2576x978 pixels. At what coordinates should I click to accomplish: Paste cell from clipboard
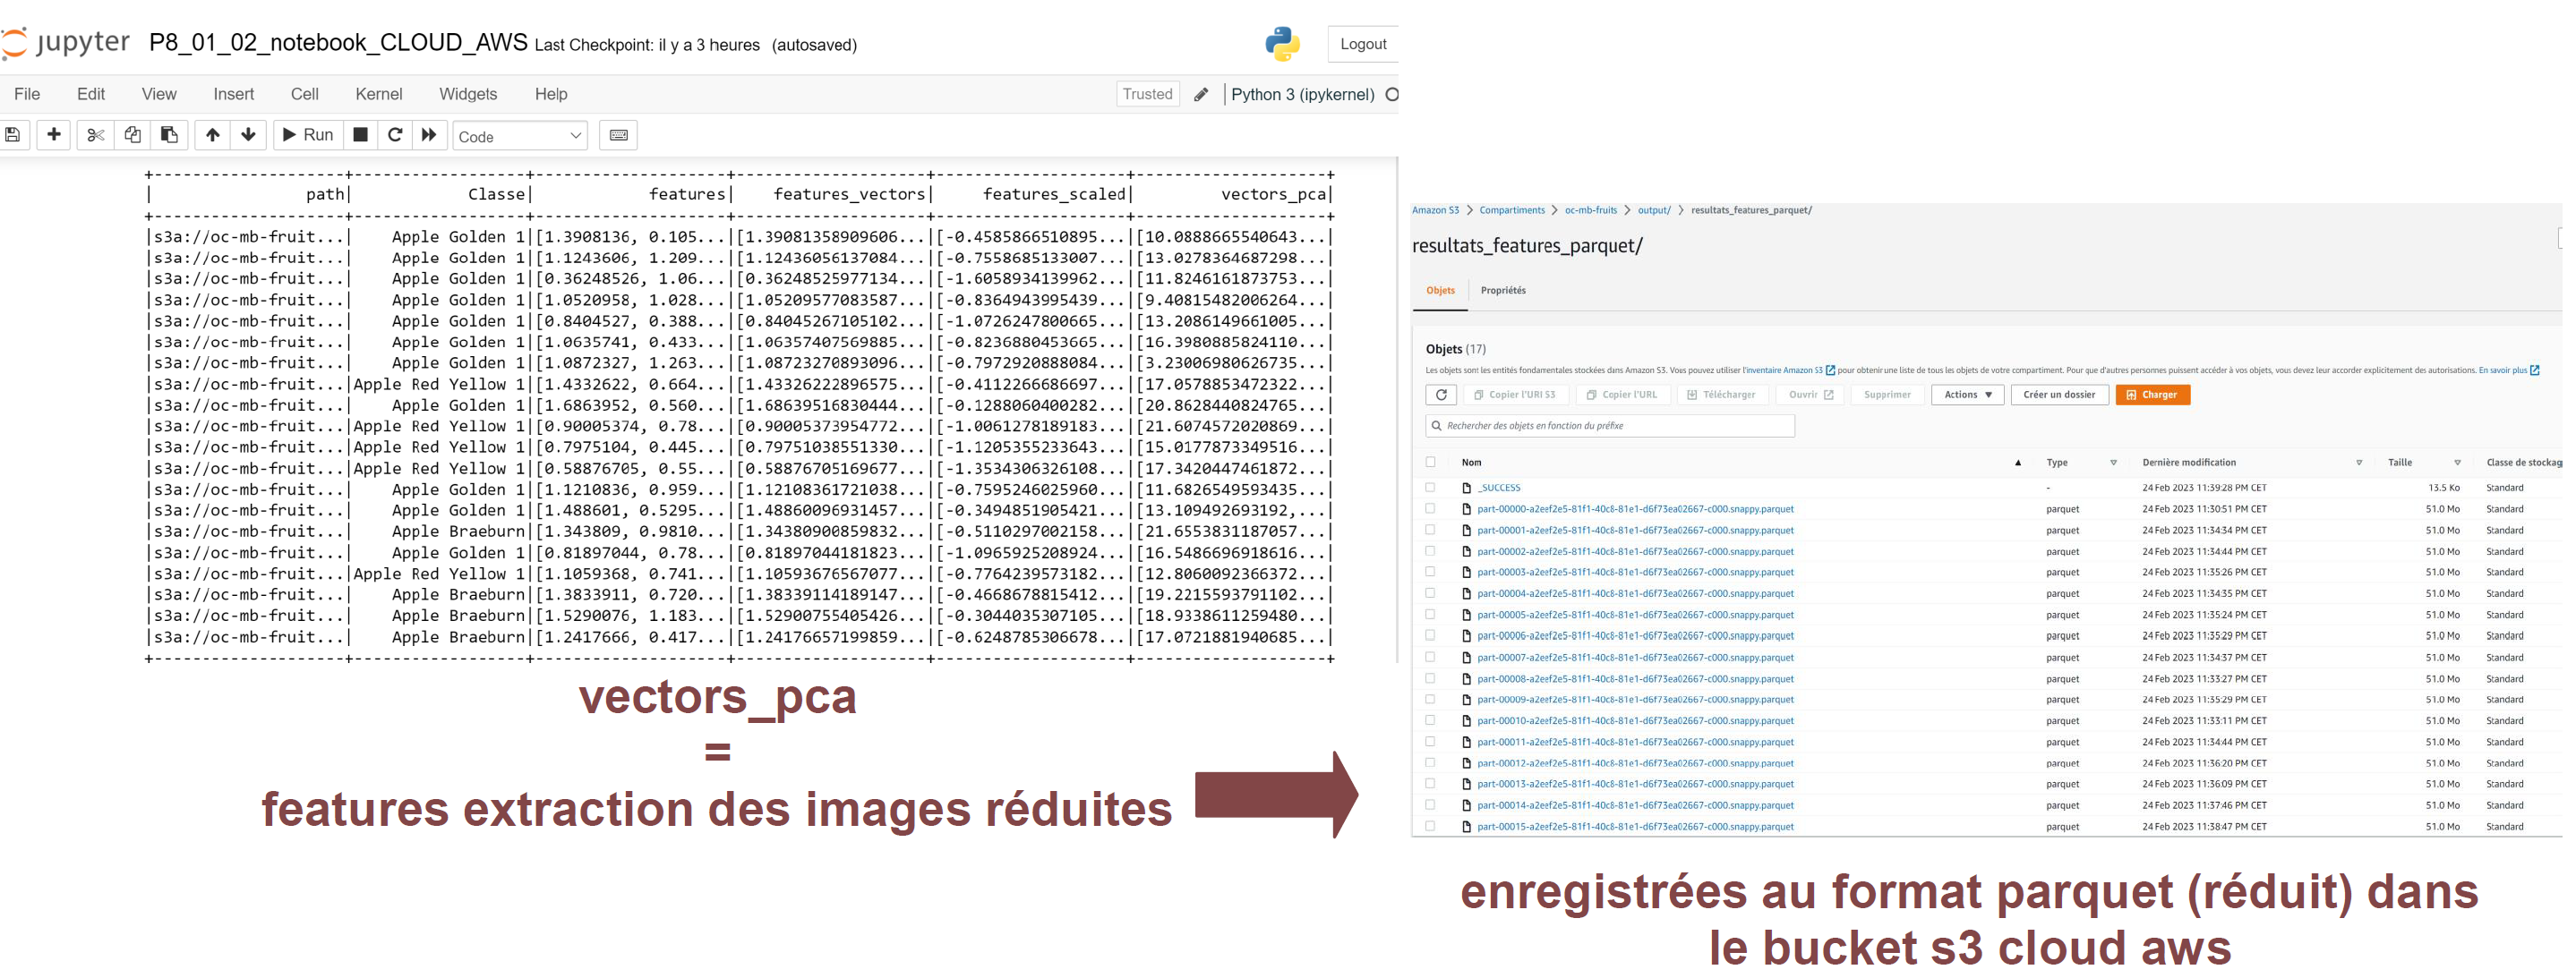click(168, 135)
